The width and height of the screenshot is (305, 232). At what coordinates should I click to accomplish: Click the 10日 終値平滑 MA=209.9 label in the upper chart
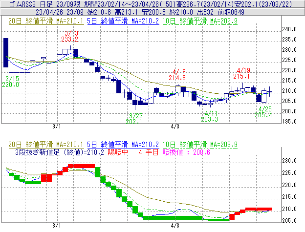[x=200, y=21]
